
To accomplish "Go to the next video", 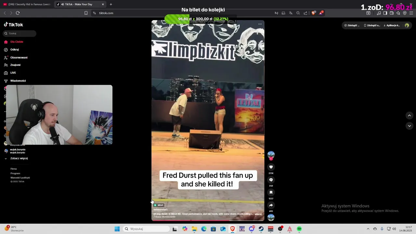I will 409,126.
